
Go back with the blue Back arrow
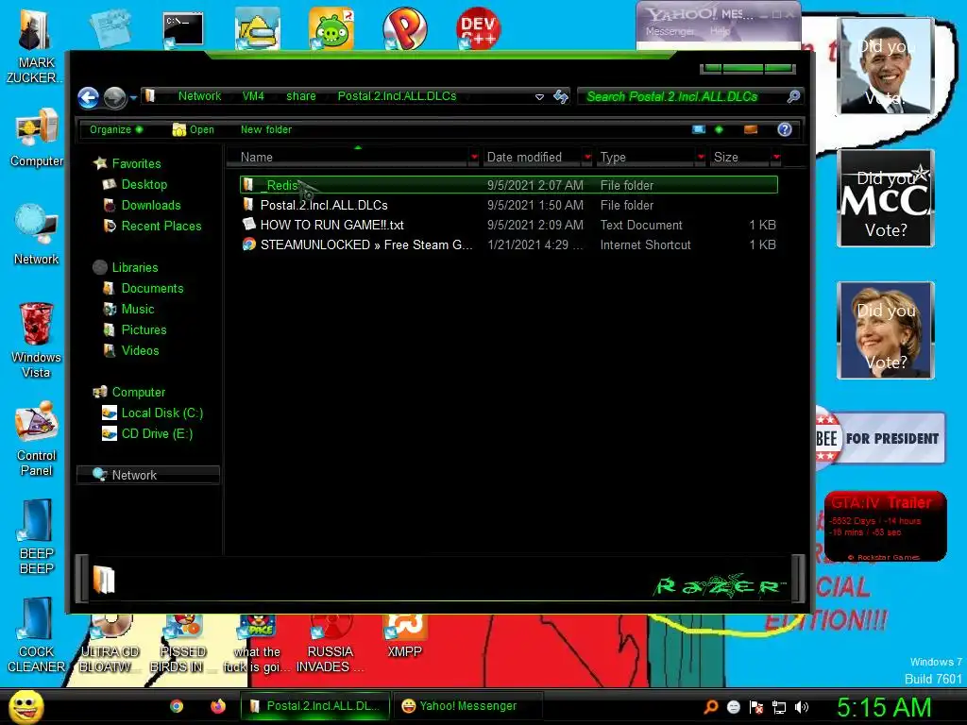click(88, 97)
